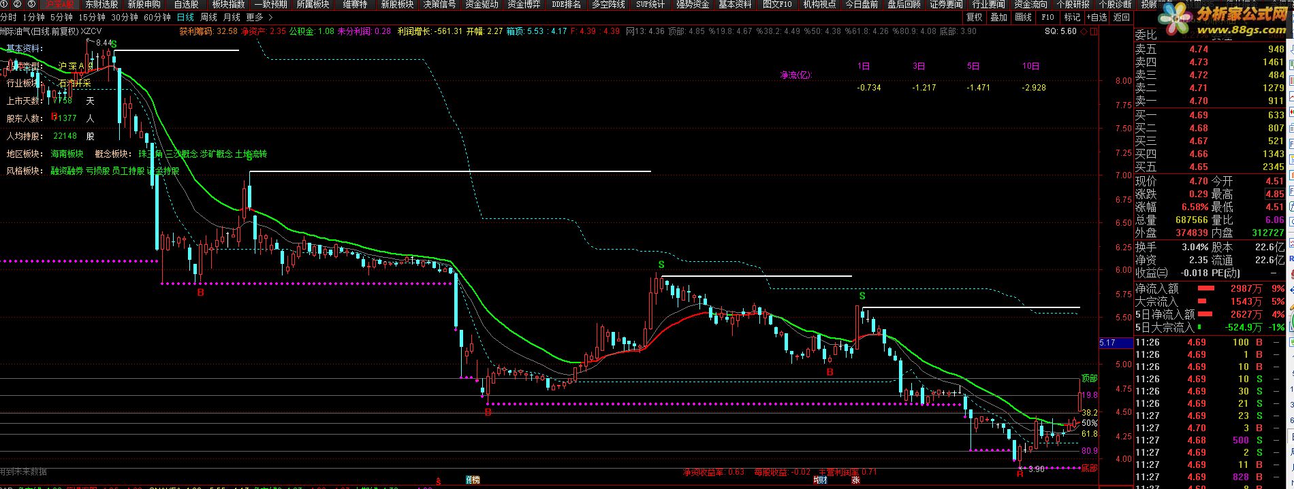The width and height of the screenshot is (1294, 489).
Task: Open the 证券要闻 tab
Action: 946,4
